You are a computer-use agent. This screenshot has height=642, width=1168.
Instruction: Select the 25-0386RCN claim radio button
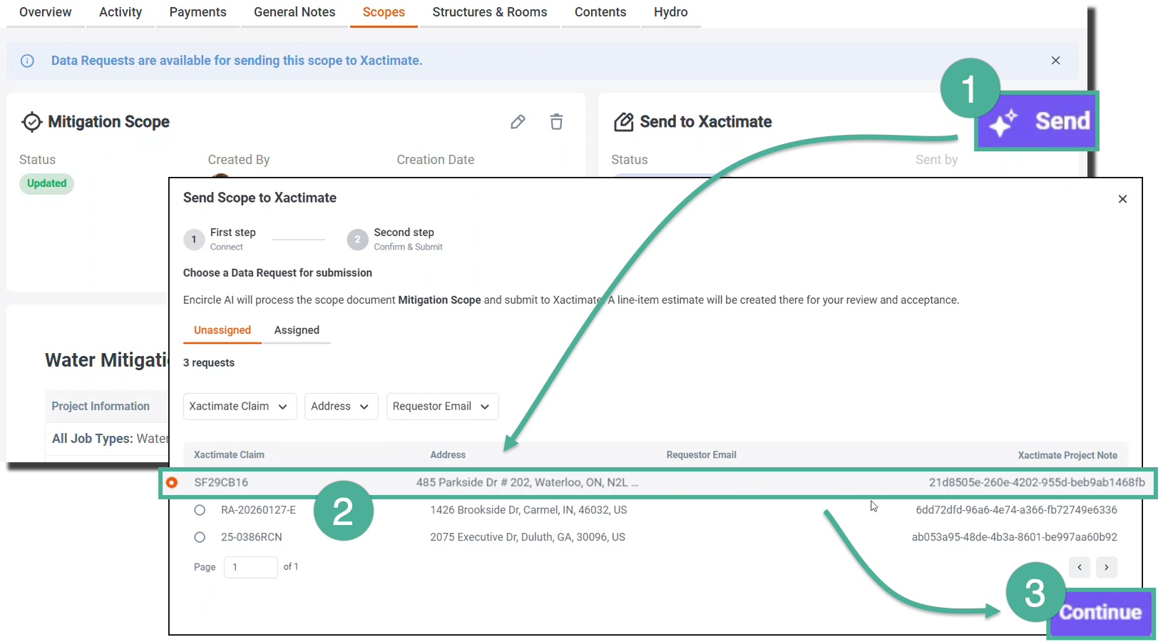coord(200,537)
